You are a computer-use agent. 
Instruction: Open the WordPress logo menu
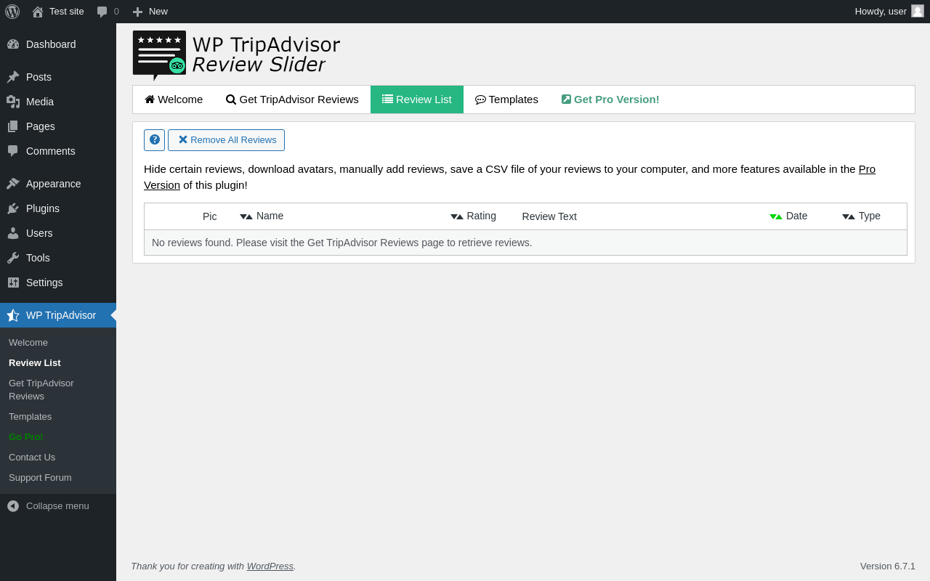[x=12, y=12]
